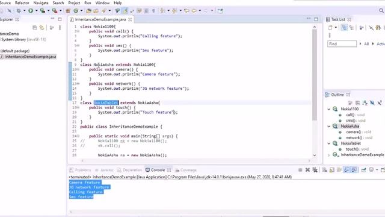This screenshot has height=217, width=385.
Task: Open the Debug button dropdown arrow
Action: tap(24, 11)
